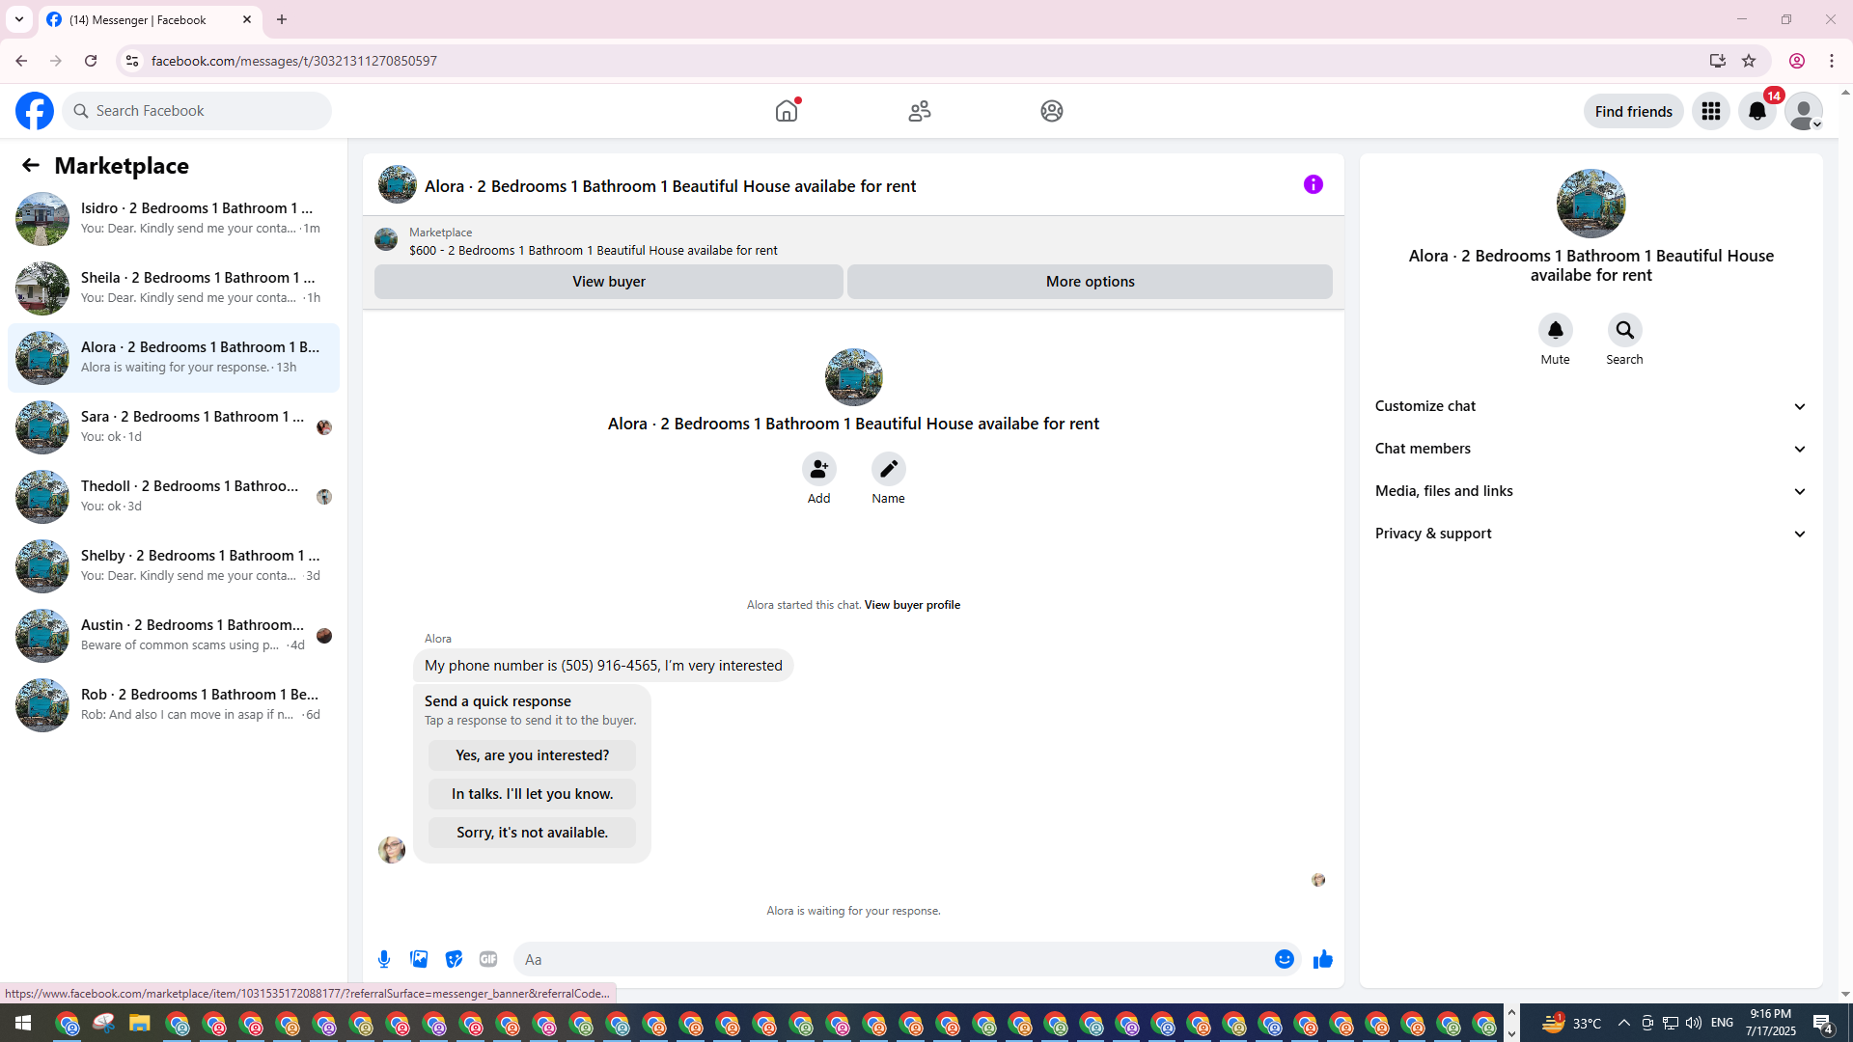
Task: Open the weather widget showing 33°C
Action: [1571, 1023]
